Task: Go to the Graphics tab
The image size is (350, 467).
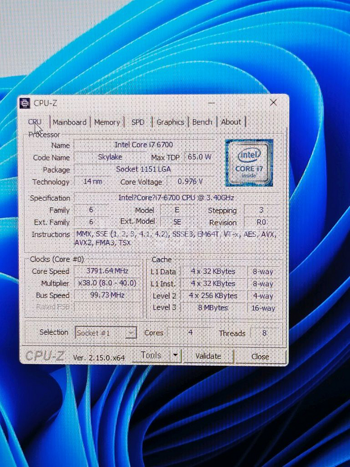Action: 170,122
